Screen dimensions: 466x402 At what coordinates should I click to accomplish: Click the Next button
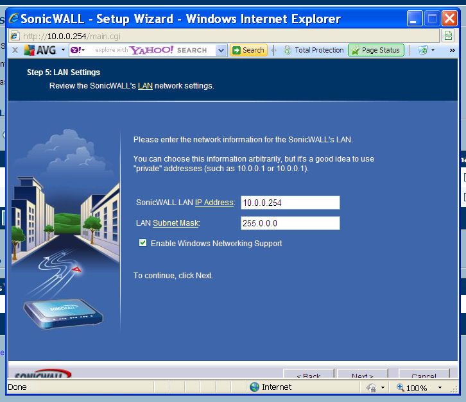click(x=362, y=374)
